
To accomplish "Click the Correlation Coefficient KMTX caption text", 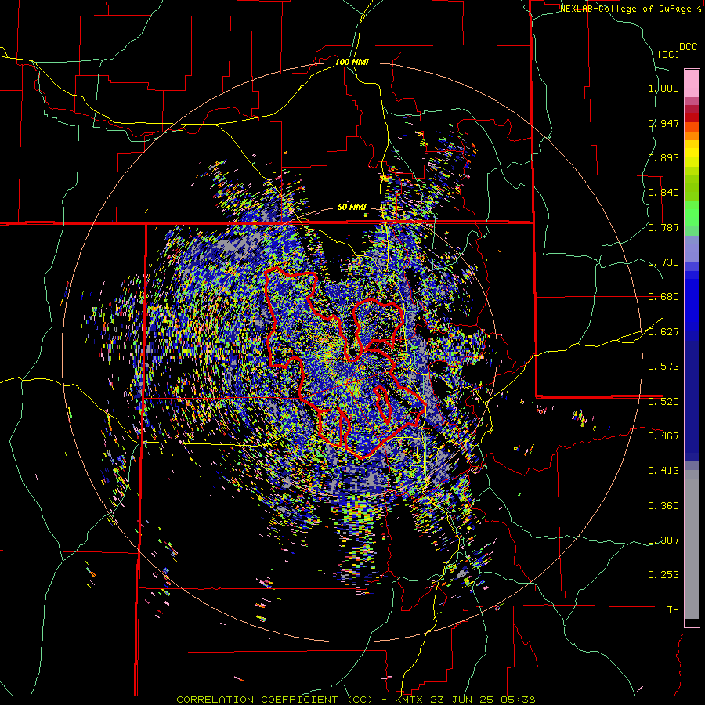I will click(356, 700).
